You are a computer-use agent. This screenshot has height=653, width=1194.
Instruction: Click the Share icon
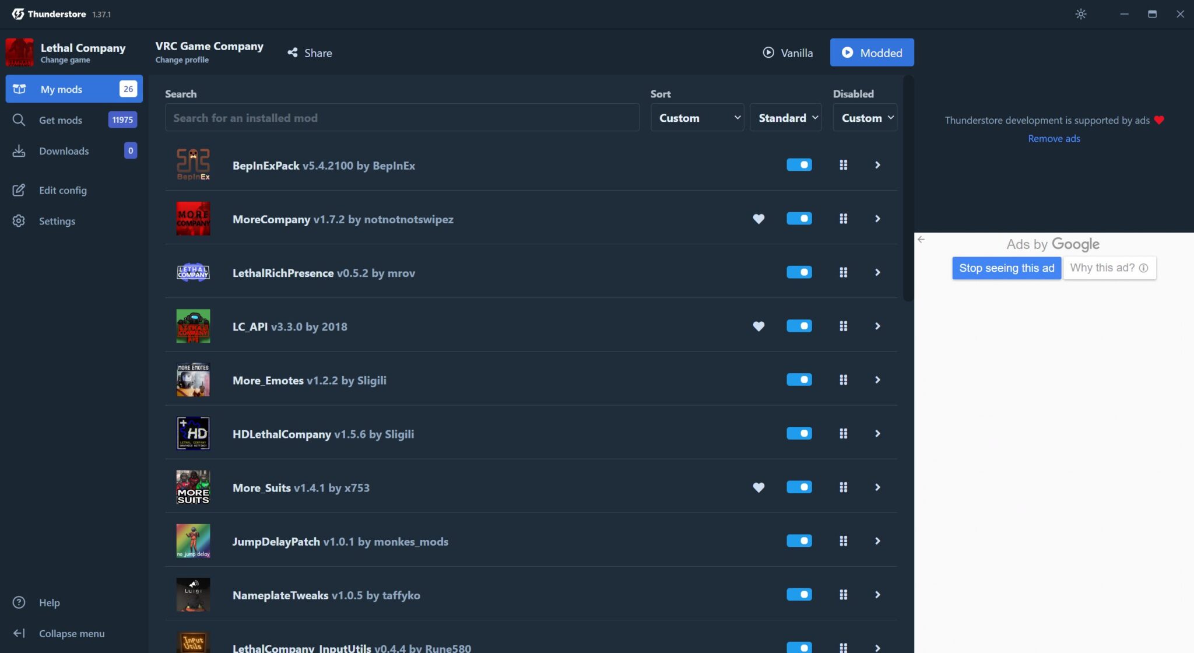click(293, 52)
